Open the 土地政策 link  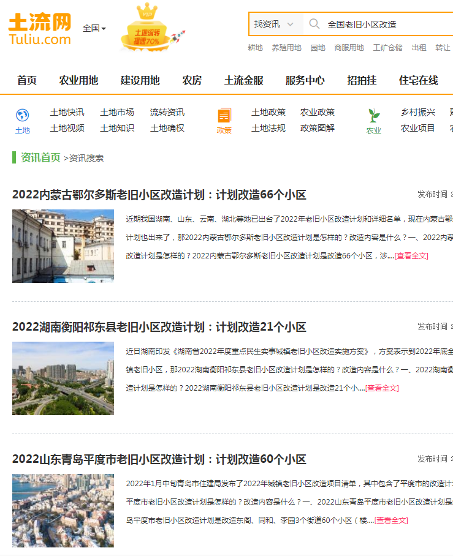pyautogui.click(x=268, y=113)
